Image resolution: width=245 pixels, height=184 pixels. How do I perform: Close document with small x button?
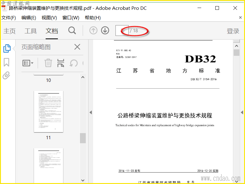[x=240, y=17]
